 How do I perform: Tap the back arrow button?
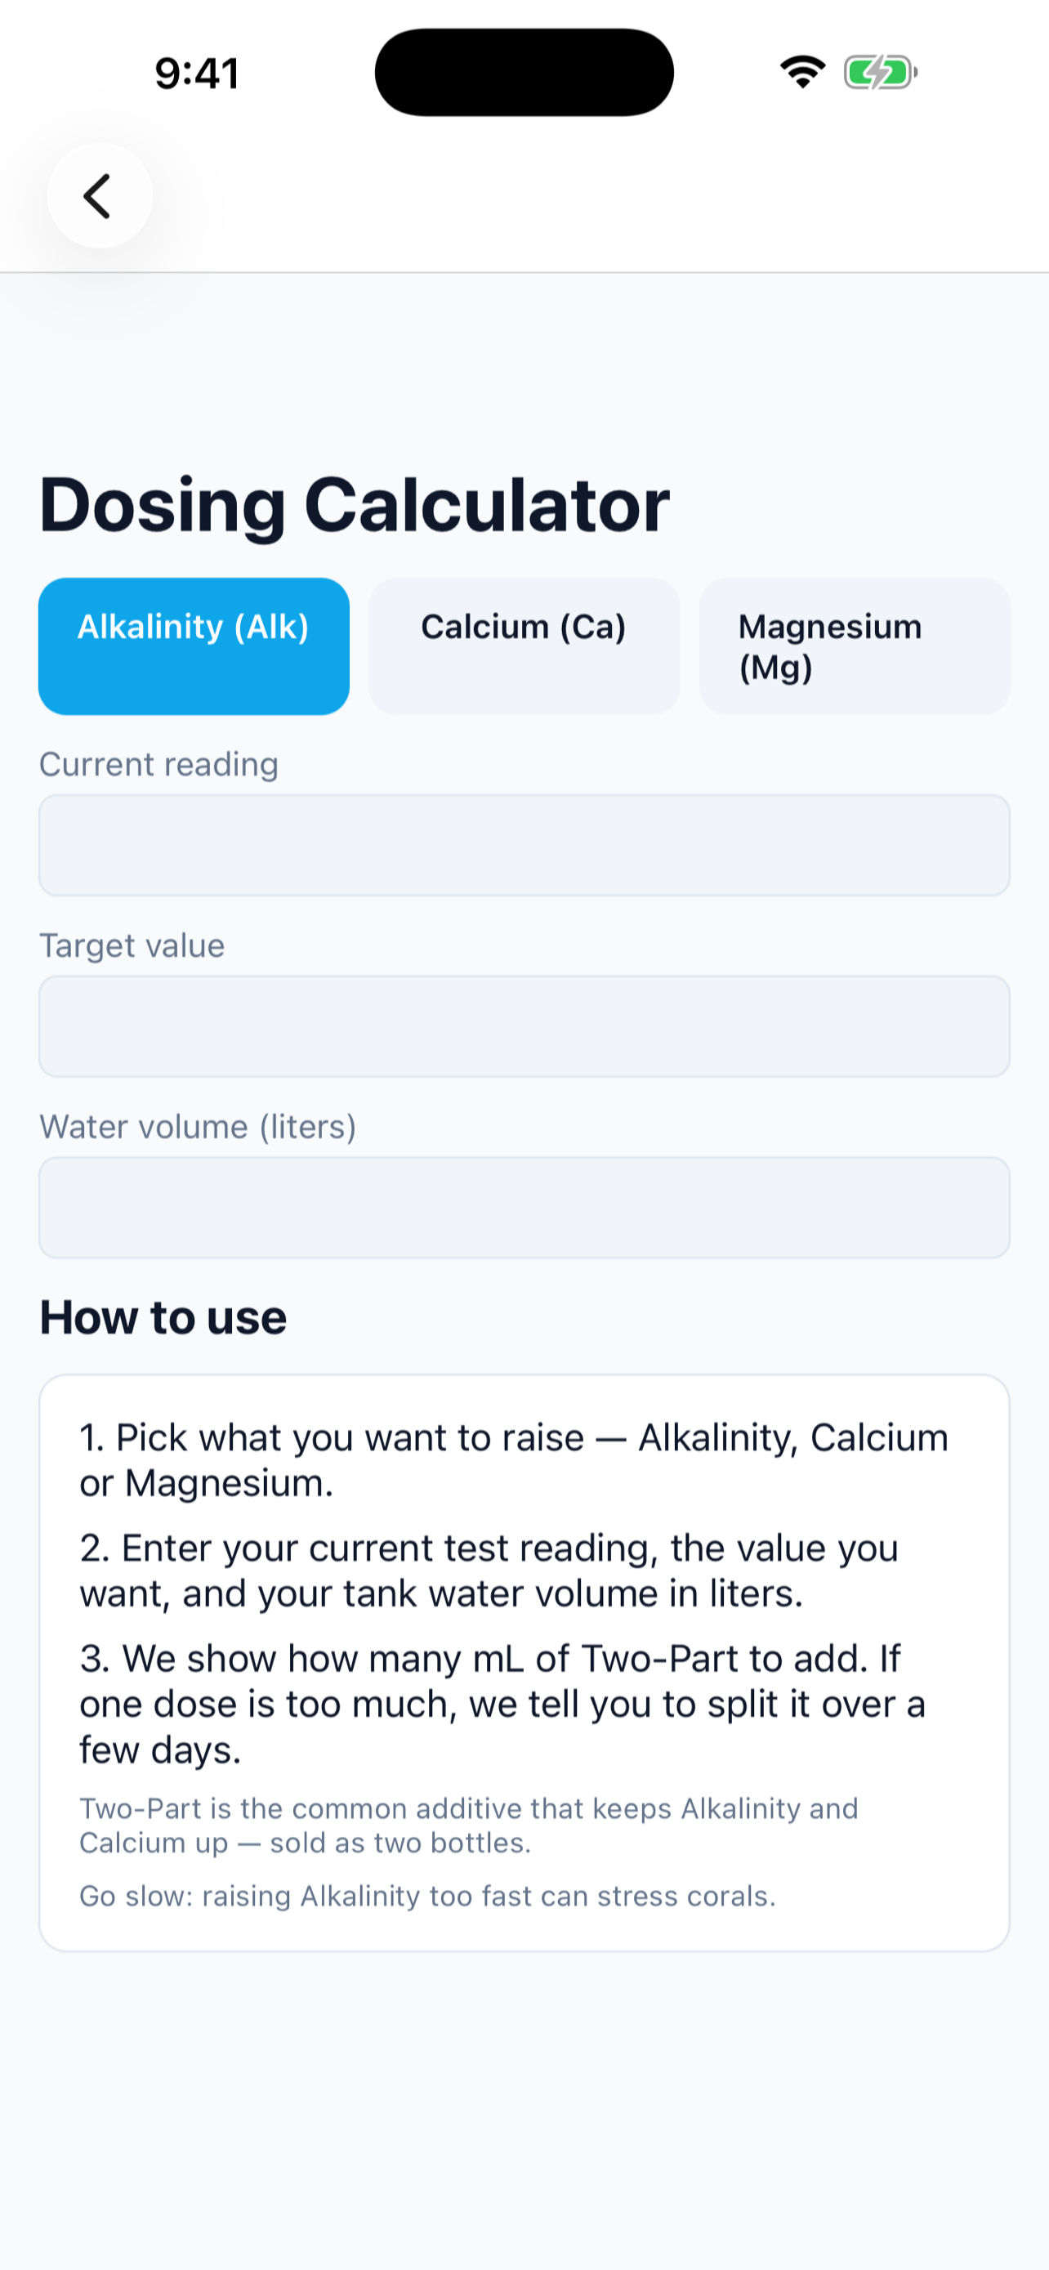pyautogui.click(x=100, y=195)
